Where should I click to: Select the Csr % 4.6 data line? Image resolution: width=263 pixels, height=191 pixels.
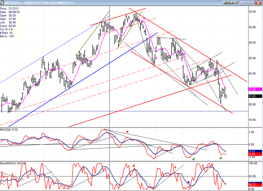[6, 29]
